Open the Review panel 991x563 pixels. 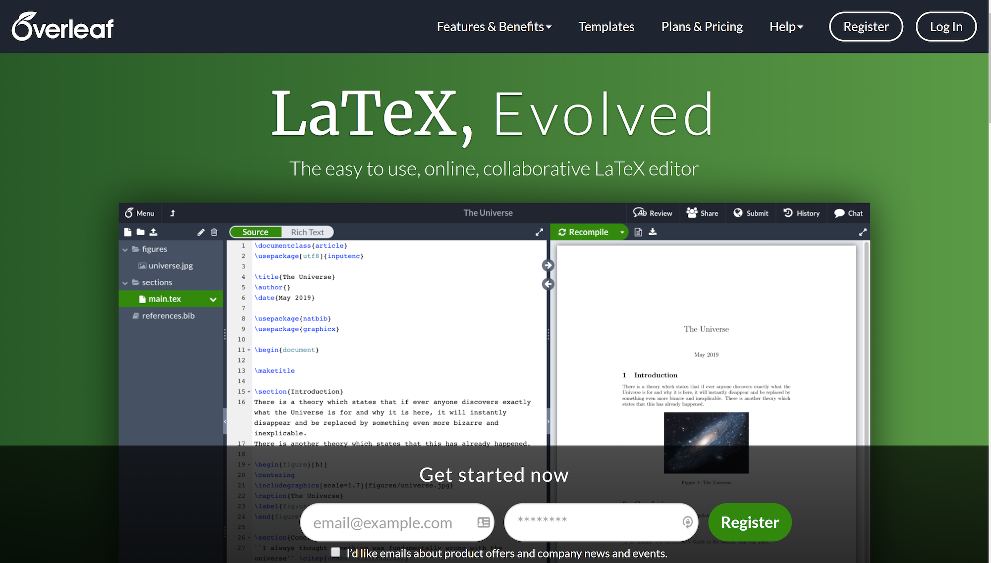coord(654,213)
